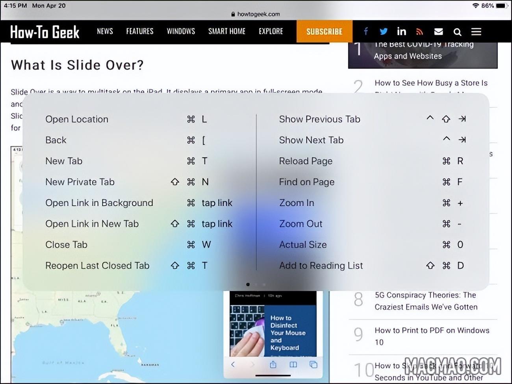Open the Features menu item
The width and height of the screenshot is (512, 384).
pos(140,31)
